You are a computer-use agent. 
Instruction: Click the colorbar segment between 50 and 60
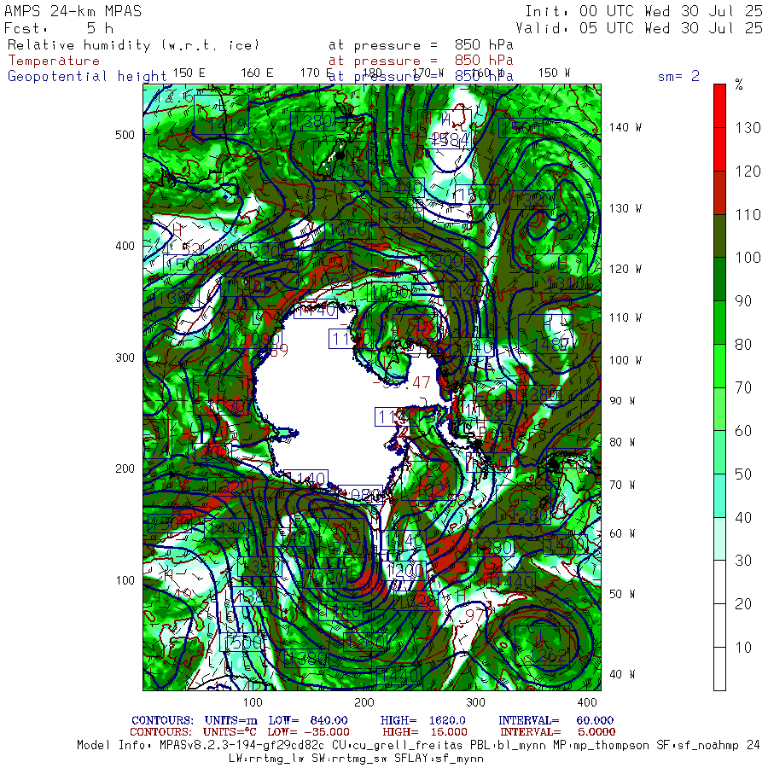(719, 452)
